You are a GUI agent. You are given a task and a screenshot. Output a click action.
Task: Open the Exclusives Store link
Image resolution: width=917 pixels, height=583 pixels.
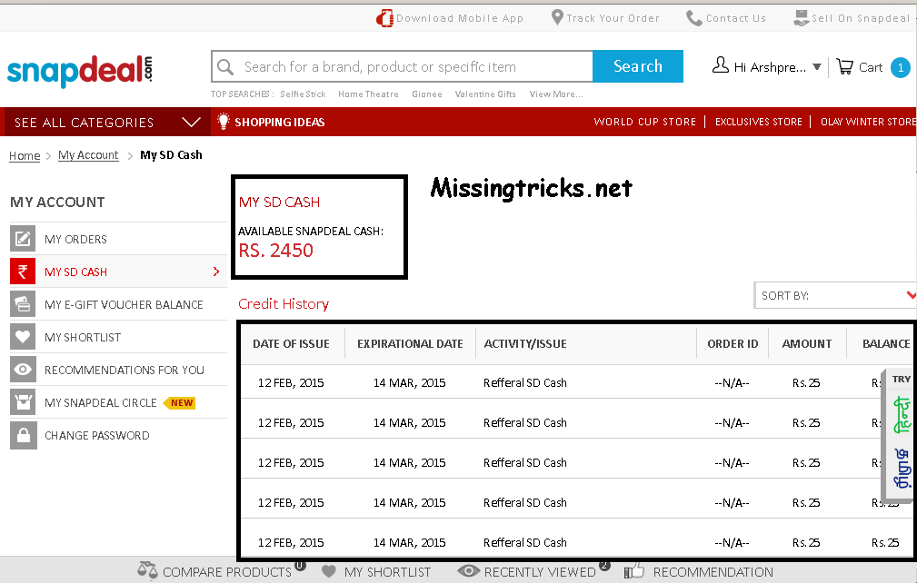coord(759,122)
